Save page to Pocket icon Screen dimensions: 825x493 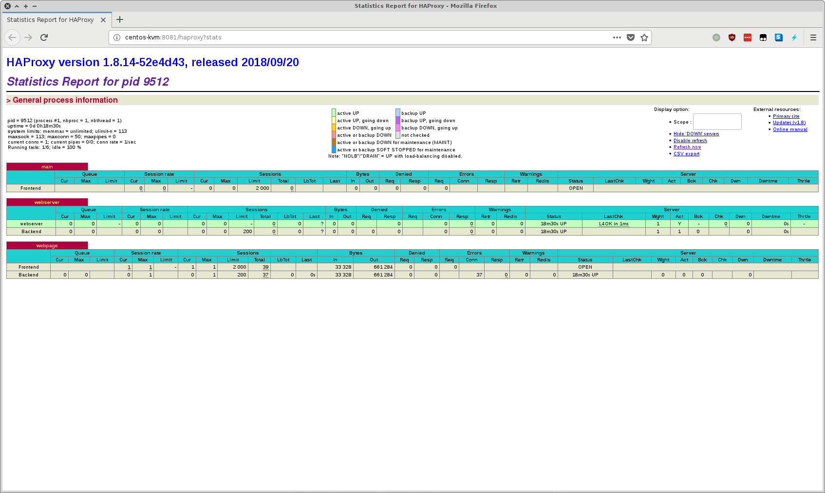[631, 37]
